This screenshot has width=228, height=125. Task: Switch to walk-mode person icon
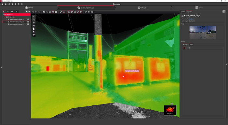(x=34, y=29)
